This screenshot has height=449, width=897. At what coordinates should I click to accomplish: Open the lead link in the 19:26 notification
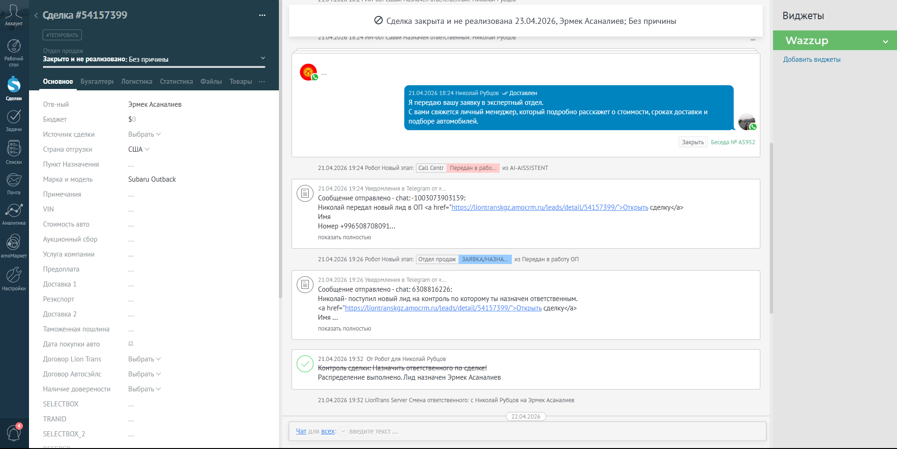pyautogui.click(x=443, y=308)
